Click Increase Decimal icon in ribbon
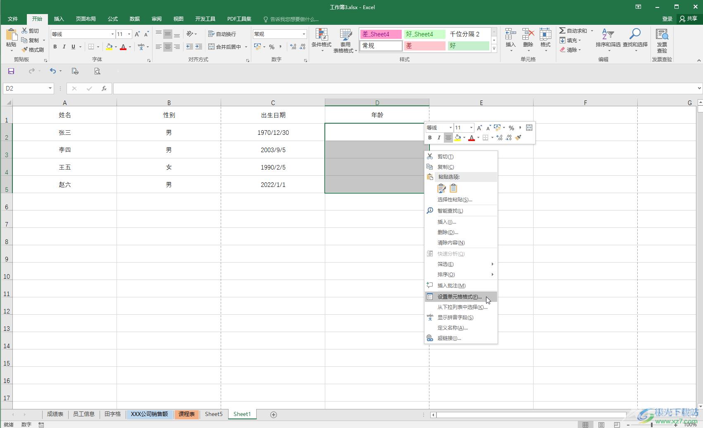This screenshot has height=428, width=703. pos(293,47)
